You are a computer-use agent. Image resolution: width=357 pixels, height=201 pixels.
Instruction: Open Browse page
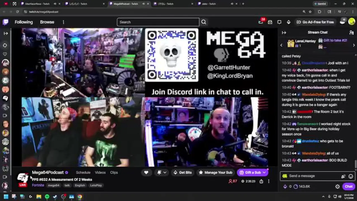pyautogui.click(x=47, y=22)
